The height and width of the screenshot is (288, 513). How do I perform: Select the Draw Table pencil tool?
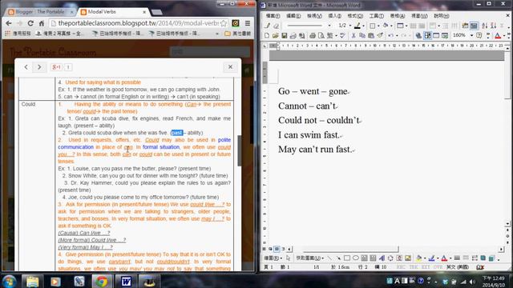tap(268, 26)
